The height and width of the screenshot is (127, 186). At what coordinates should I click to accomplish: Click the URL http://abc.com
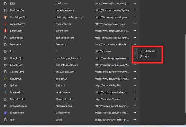tap(102, 51)
